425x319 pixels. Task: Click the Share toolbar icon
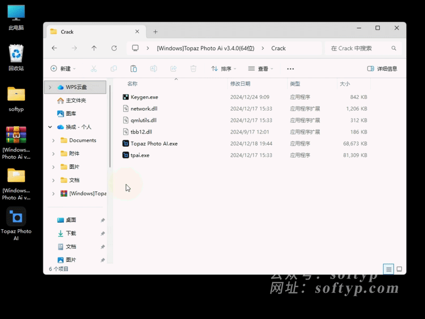tap(174, 69)
